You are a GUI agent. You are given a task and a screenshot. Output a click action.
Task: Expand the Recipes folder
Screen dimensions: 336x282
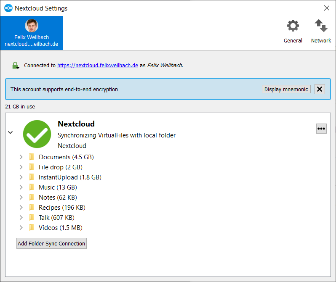21,208
